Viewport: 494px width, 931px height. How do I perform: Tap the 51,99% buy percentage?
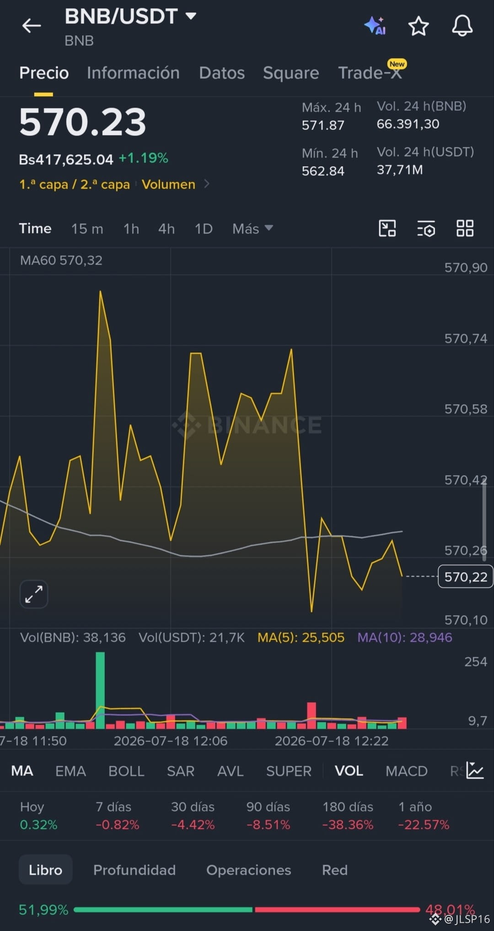43,909
